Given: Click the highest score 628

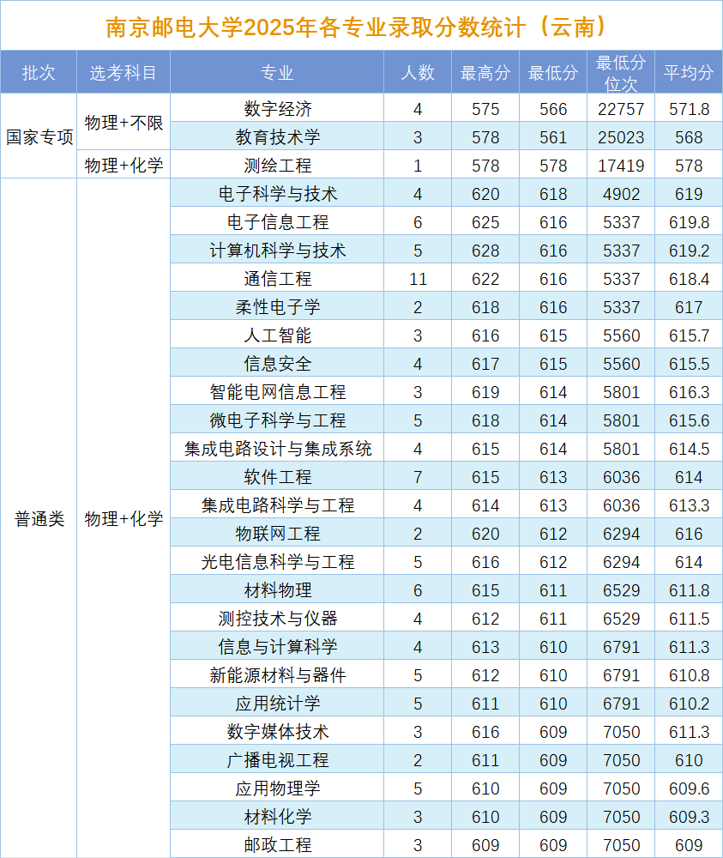Looking at the screenshot, I should point(485,251).
